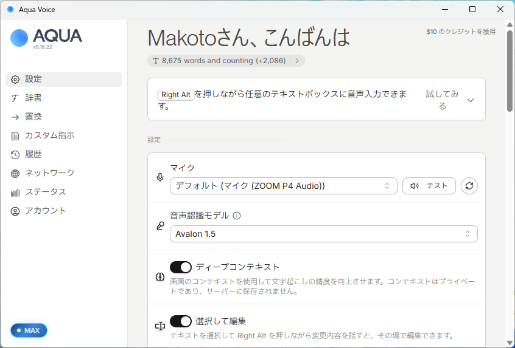Click the vertical scrollbar thumb

(x=510, y=71)
